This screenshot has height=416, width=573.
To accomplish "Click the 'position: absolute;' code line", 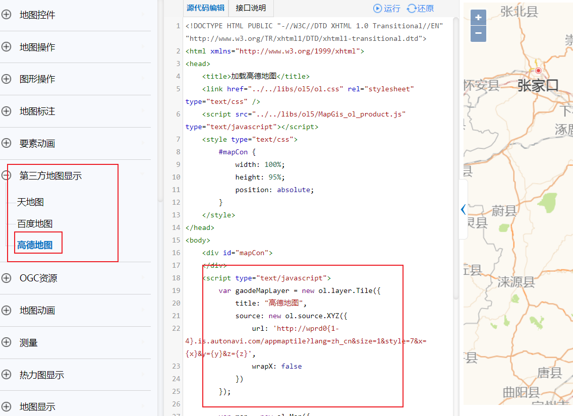I will coord(274,190).
